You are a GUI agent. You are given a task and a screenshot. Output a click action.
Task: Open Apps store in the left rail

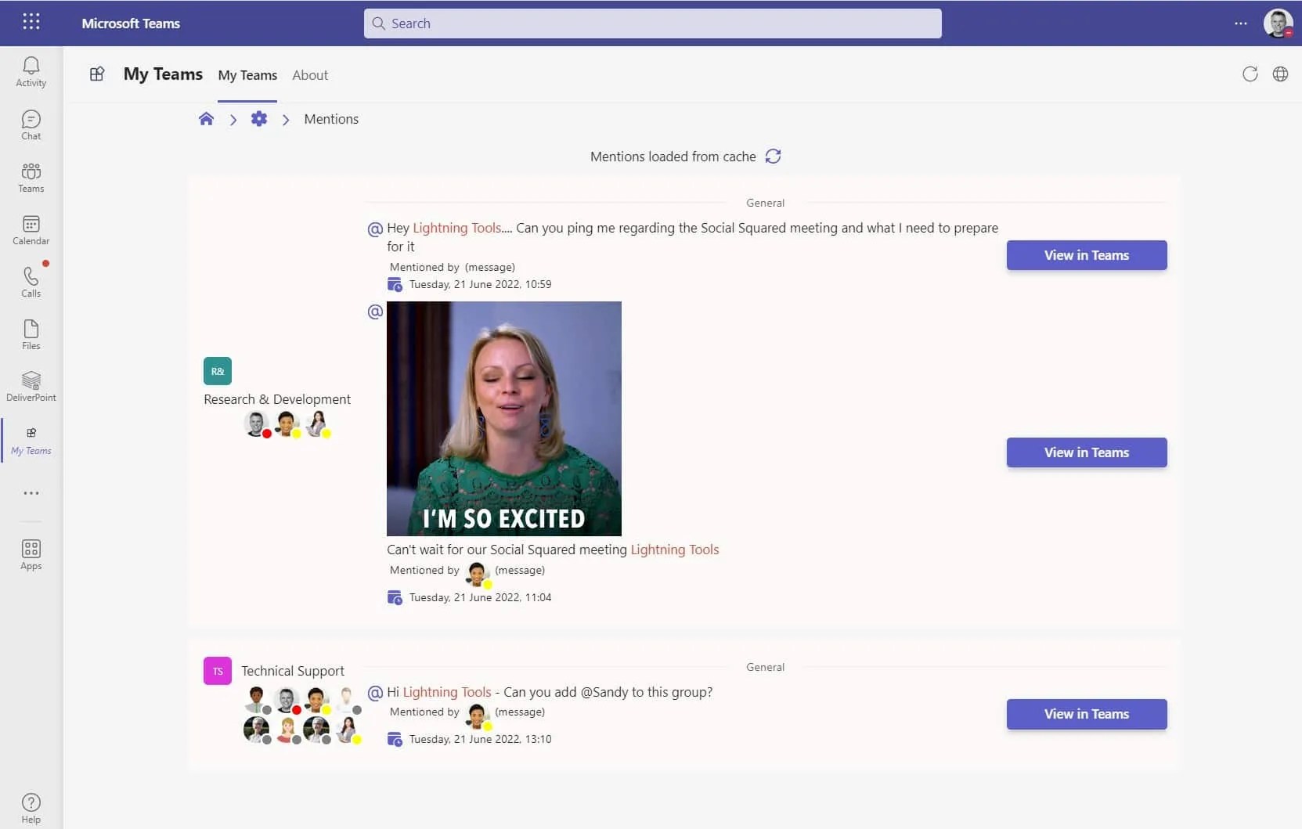31,555
